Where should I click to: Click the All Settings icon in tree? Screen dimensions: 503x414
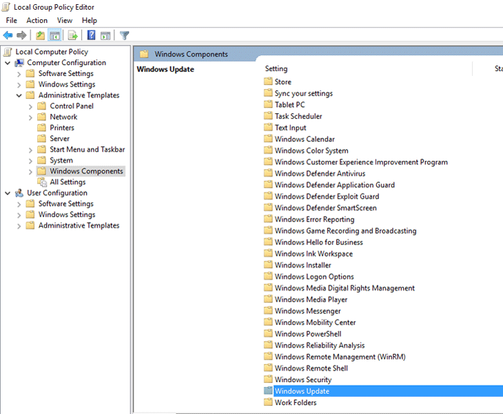click(x=42, y=182)
